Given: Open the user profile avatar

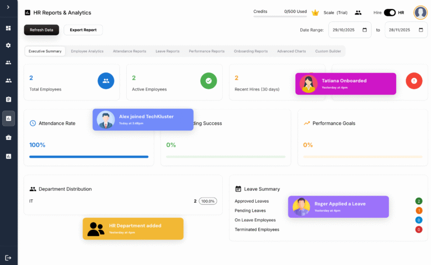Looking at the screenshot, I should tap(420, 12).
